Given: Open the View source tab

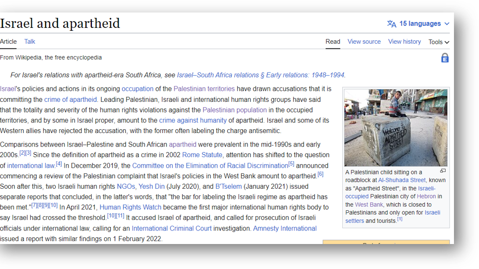Looking at the screenshot, I should coord(364,41).
